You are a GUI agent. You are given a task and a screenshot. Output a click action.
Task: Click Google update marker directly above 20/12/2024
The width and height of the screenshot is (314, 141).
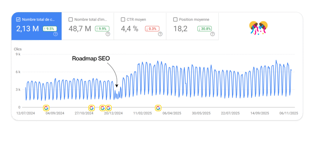[x=108, y=108]
